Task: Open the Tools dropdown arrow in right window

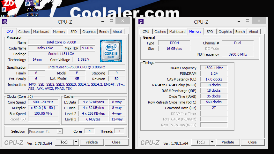Action: pyautogui.click(x=212, y=142)
